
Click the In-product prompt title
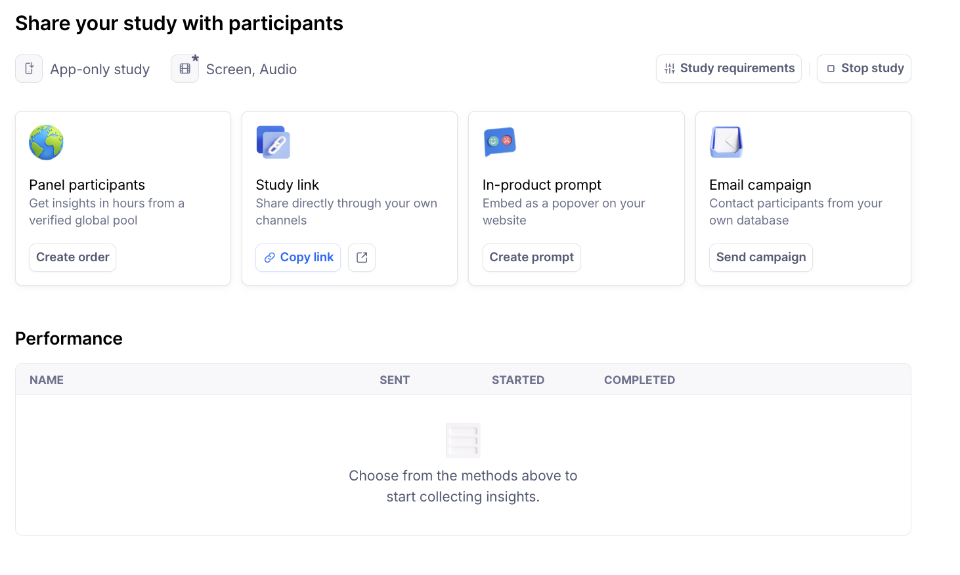point(542,185)
